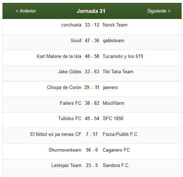
Task: Open the Lentejas Team link
Action: 66,166
